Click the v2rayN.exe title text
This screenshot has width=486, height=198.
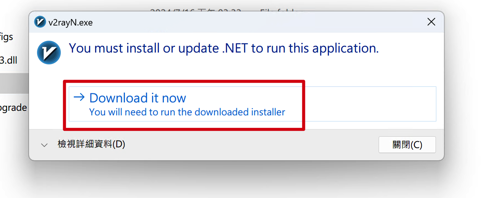click(70, 22)
